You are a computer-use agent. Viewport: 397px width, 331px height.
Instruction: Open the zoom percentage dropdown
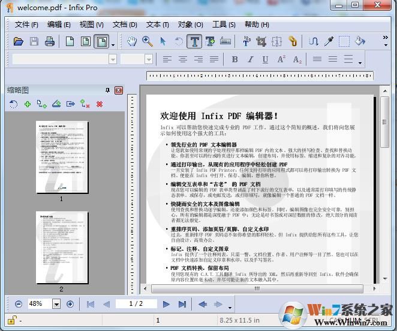coord(56,304)
